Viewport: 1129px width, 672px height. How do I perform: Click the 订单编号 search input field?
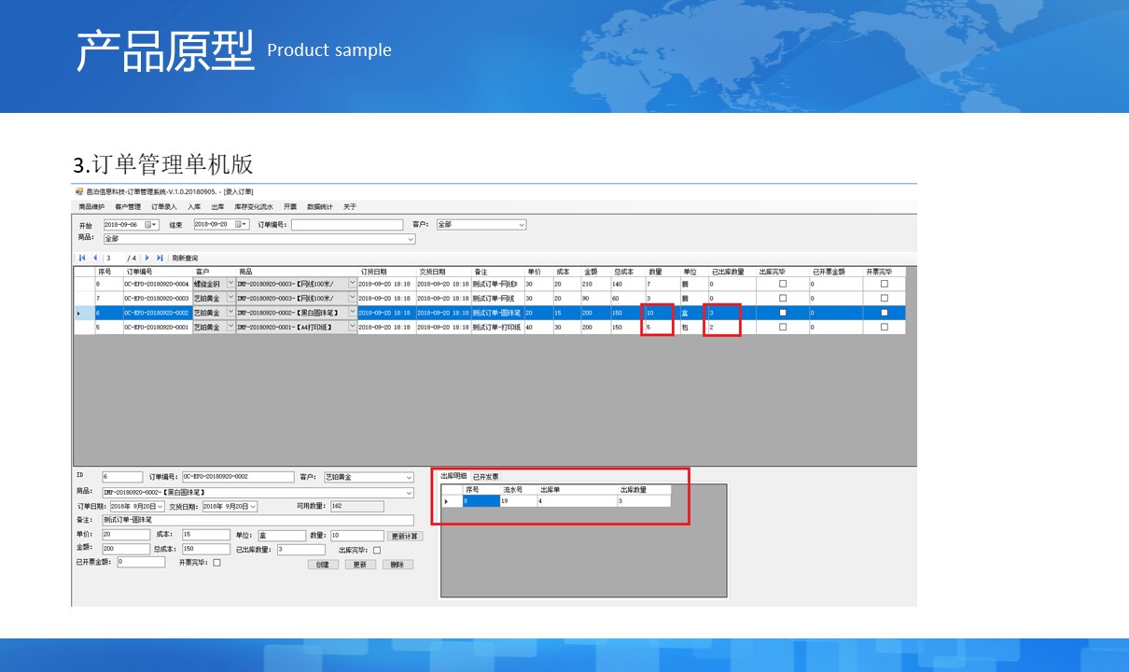pyautogui.click(x=347, y=225)
